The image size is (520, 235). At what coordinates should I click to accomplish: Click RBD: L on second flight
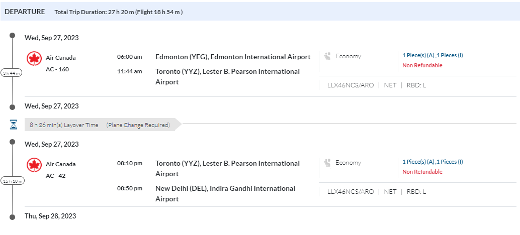pos(416,192)
